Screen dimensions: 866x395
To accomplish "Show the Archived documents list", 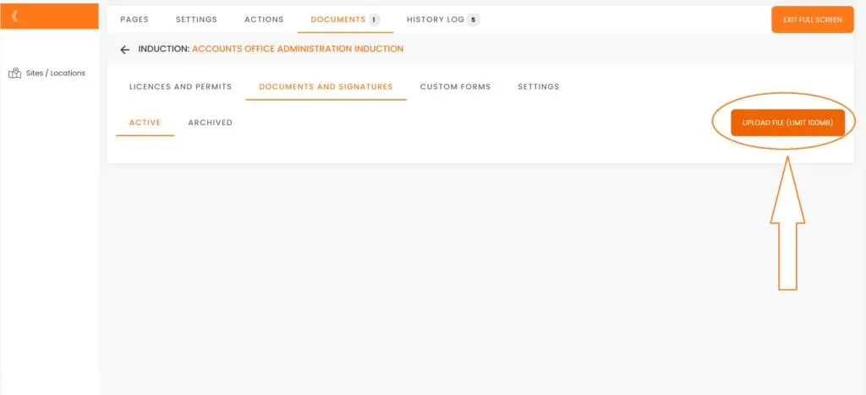I will coord(210,123).
